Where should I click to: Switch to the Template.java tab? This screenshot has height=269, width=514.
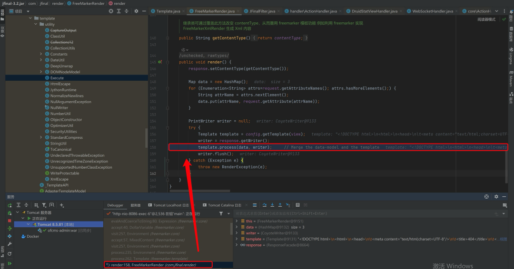point(168,11)
